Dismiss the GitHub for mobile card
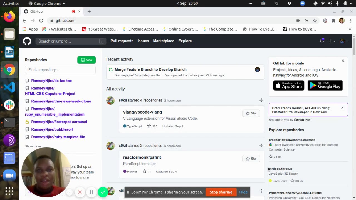Screen dimensions: 356x200 (343, 61)
